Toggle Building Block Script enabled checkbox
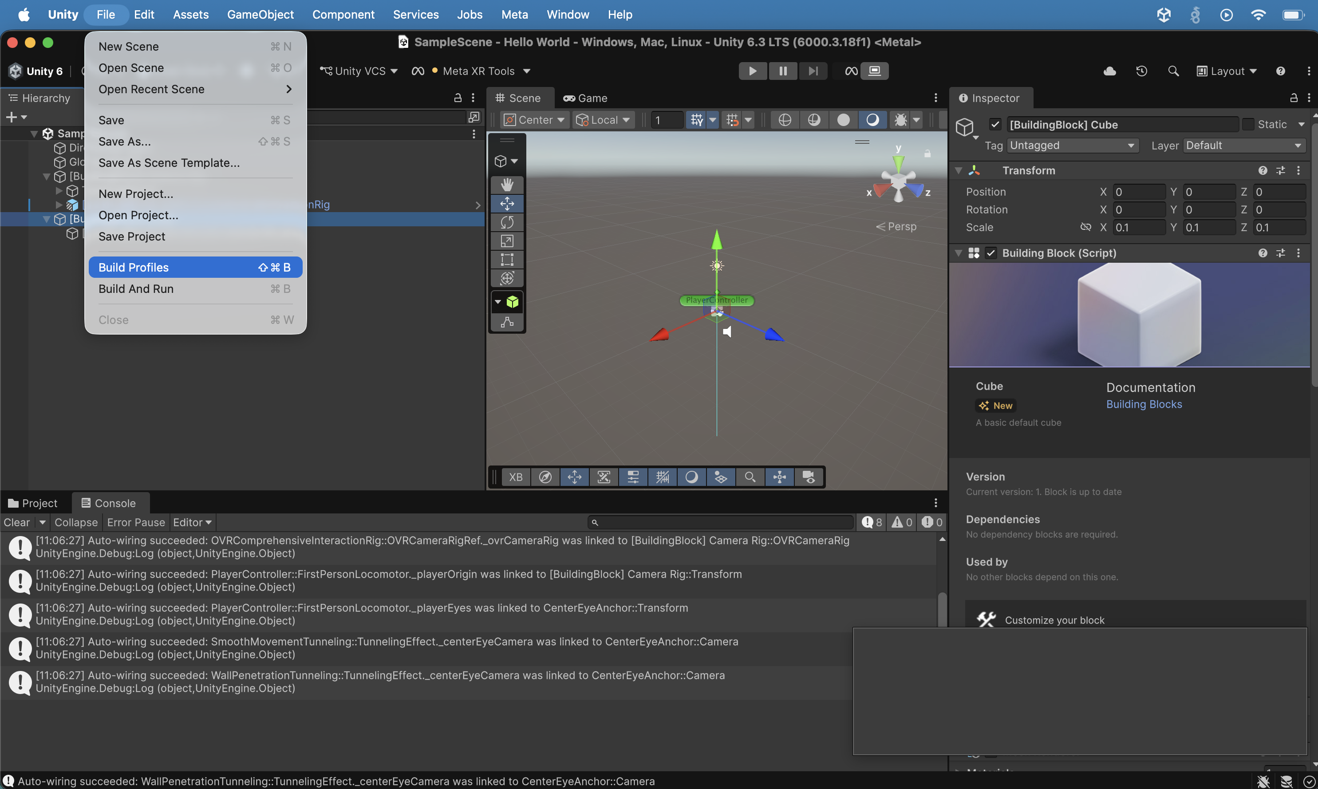Viewport: 1318px width, 789px height. tap(990, 253)
